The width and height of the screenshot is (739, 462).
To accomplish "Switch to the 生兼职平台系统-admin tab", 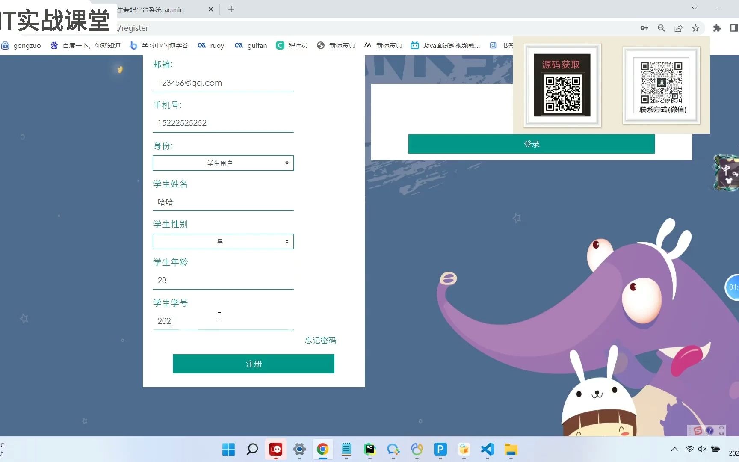I will pos(151,9).
